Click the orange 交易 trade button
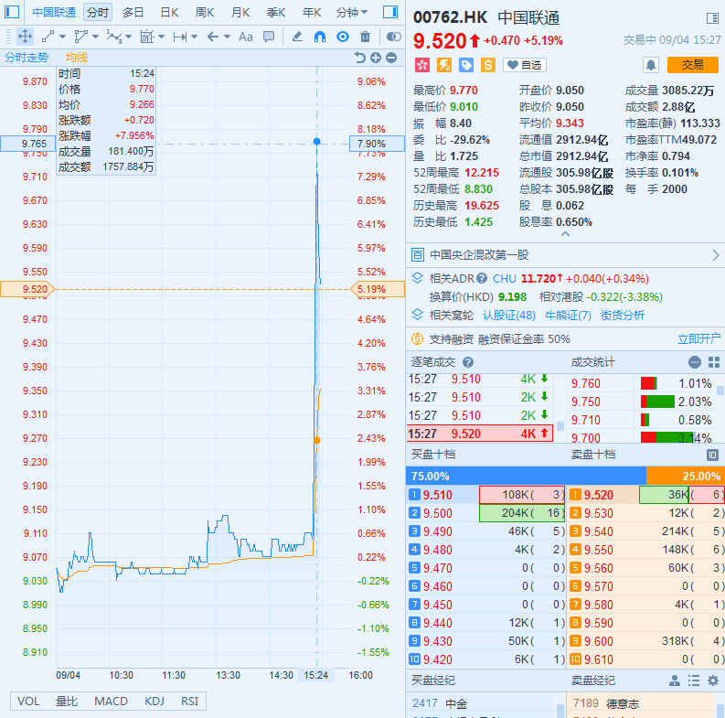Screen dimensions: 725x718 [x=693, y=65]
